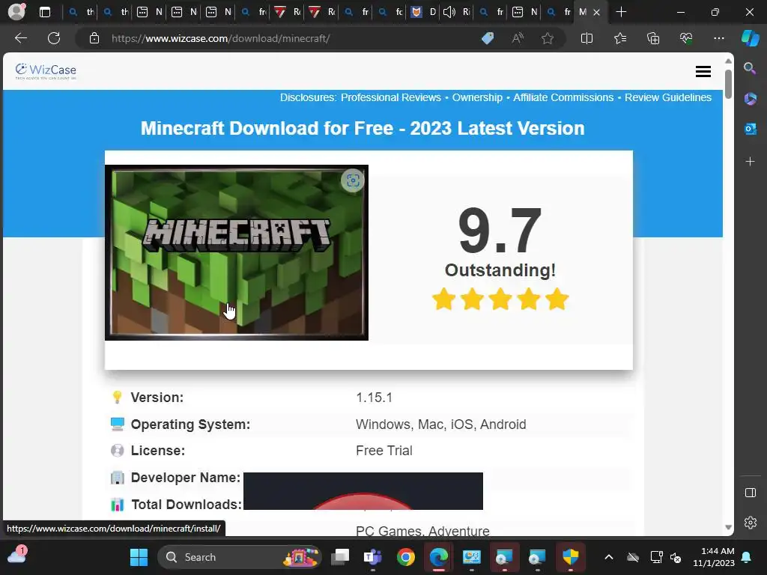Go back to the previous page
This screenshot has width=767, height=575.
point(21,38)
